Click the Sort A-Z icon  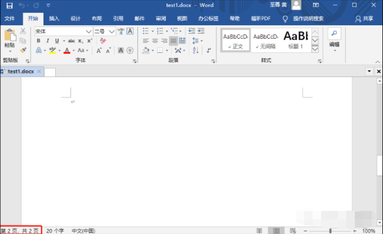point(195,51)
